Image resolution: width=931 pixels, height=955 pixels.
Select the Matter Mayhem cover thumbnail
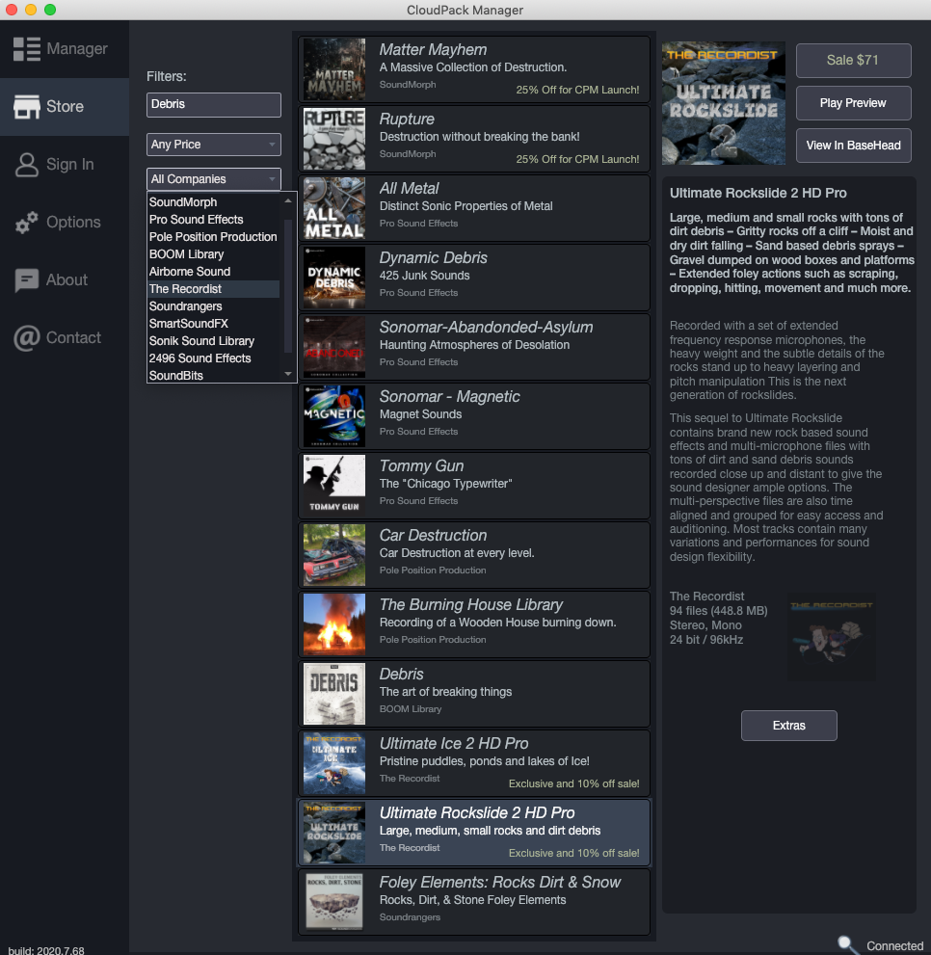[x=334, y=69]
